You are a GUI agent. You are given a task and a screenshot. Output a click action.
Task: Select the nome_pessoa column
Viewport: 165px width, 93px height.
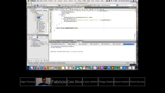(x=42, y=23)
